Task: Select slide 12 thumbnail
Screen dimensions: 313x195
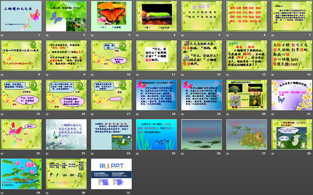Action: tap(202, 56)
